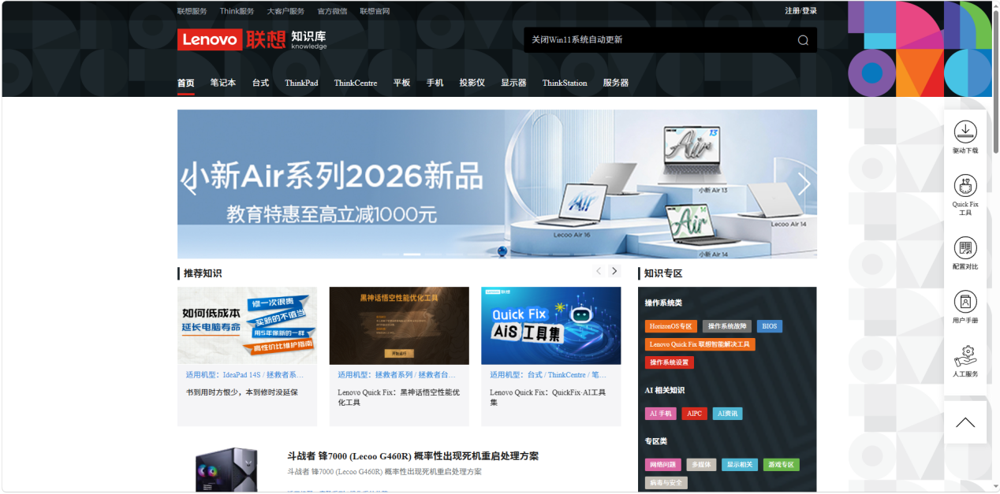Viewport: 1000px width, 494px height.
Task: Open the 显示器 tab
Action: click(513, 83)
